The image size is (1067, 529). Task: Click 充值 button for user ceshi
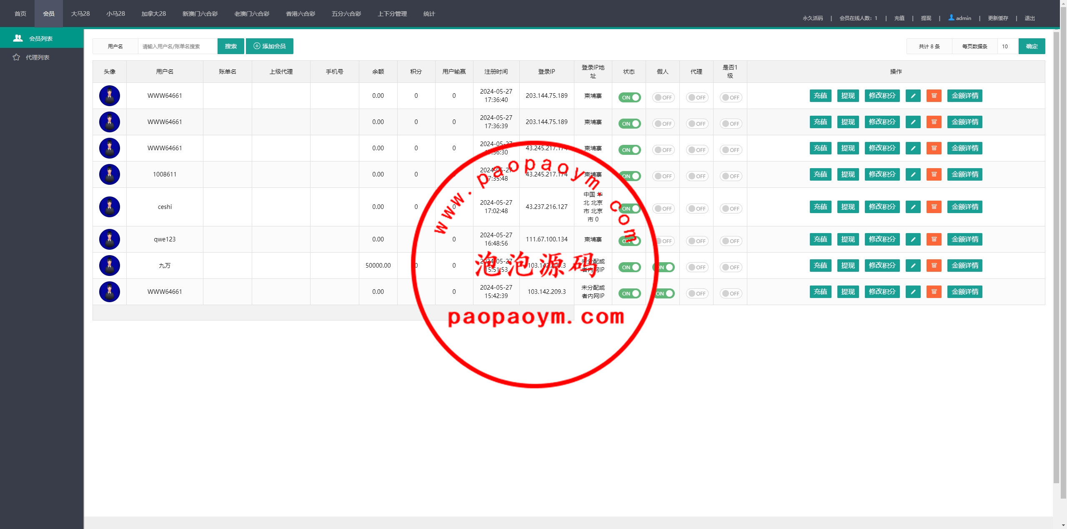(x=820, y=207)
